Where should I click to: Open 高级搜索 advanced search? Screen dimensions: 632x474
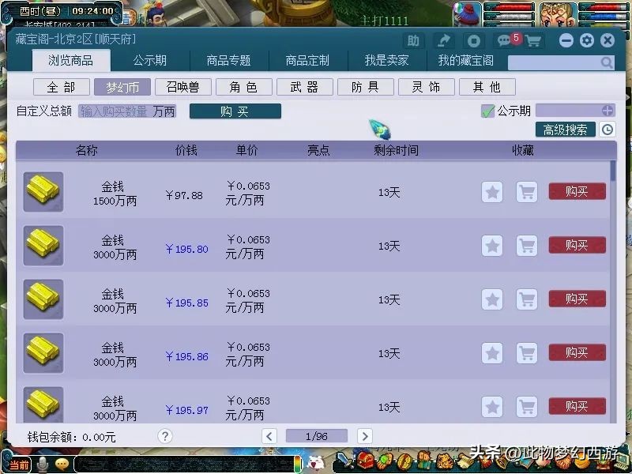[565, 130]
